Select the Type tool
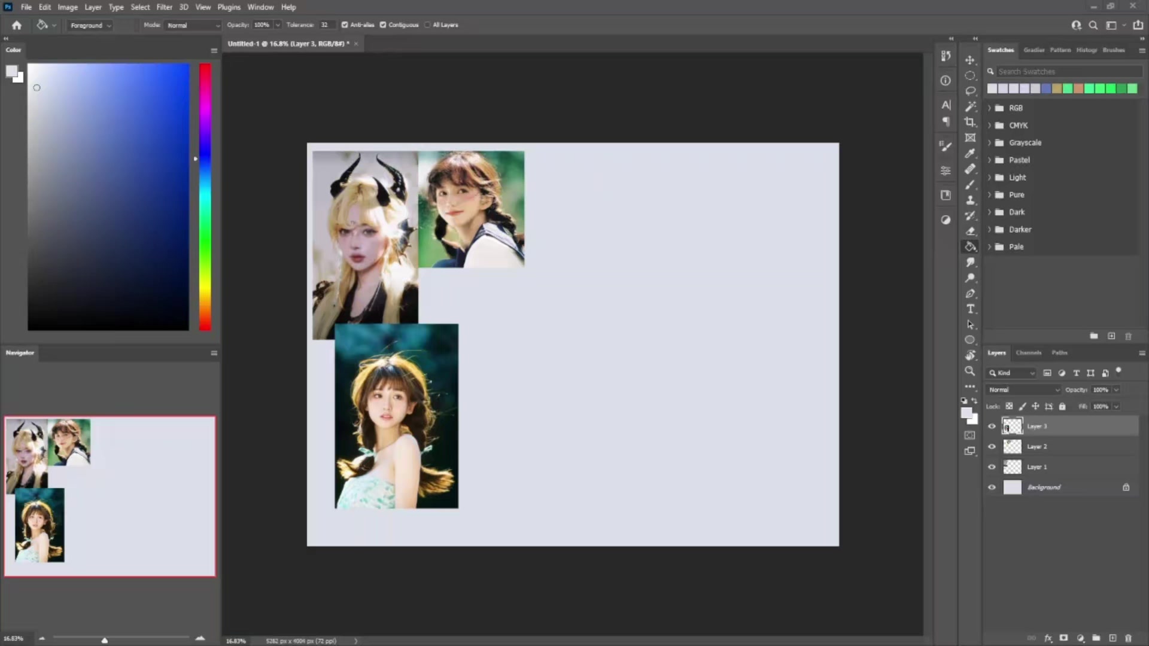 (970, 309)
